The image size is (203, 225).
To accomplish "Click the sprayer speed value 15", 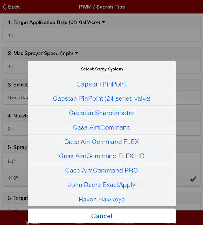I will pyautogui.click(x=10, y=66).
